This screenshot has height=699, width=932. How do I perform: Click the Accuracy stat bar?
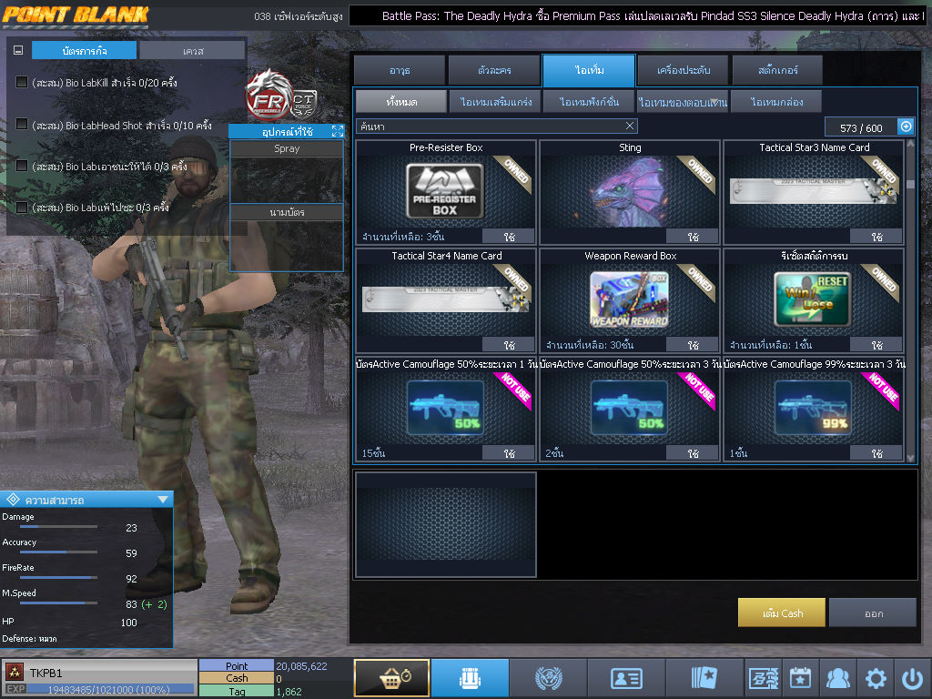(x=58, y=552)
